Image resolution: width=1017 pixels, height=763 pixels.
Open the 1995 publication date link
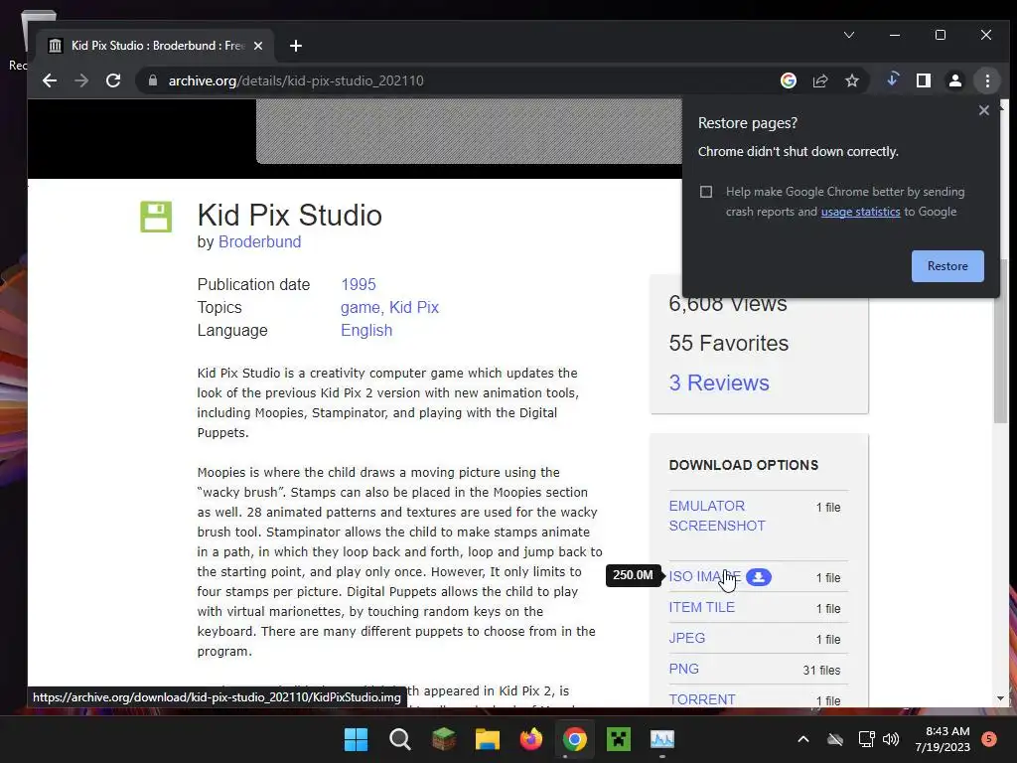pyautogui.click(x=358, y=285)
